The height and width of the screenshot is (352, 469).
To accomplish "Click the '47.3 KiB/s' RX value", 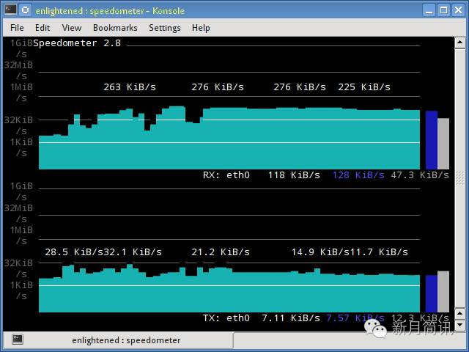I will (x=420, y=175).
